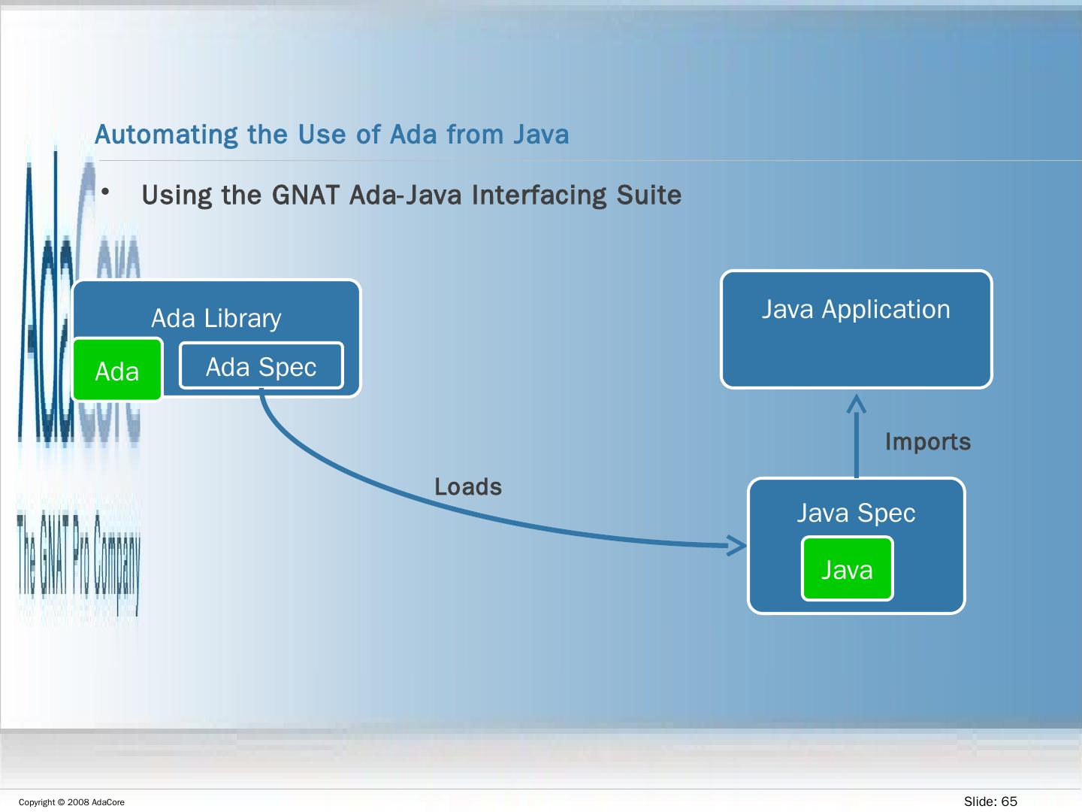Select the "Java Application" box

point(857,329)
